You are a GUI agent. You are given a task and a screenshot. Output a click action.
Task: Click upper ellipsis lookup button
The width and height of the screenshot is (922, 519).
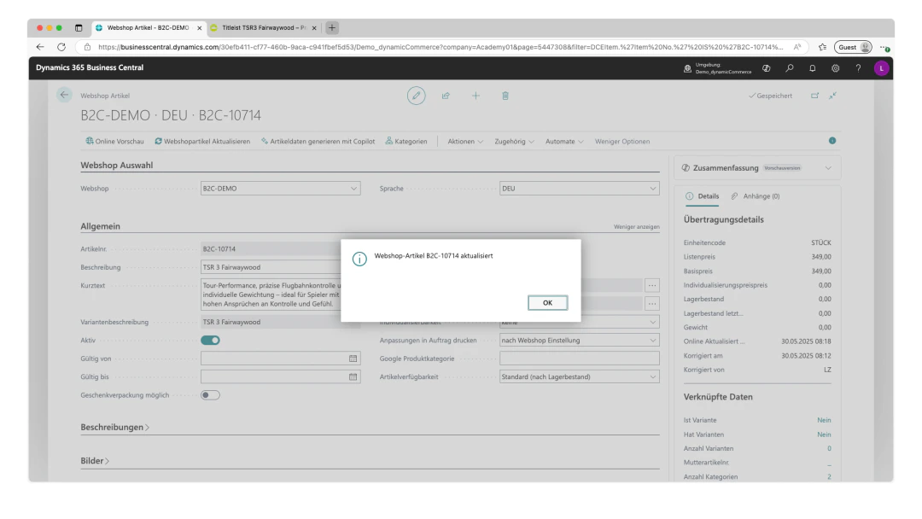click(652, 285)
